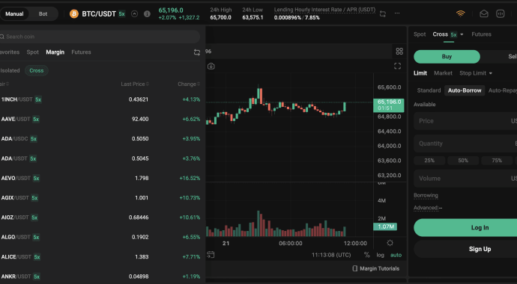
Task: Click the Bitcoin coin icon
Action: pyautogui.click(x=74, y=13)
